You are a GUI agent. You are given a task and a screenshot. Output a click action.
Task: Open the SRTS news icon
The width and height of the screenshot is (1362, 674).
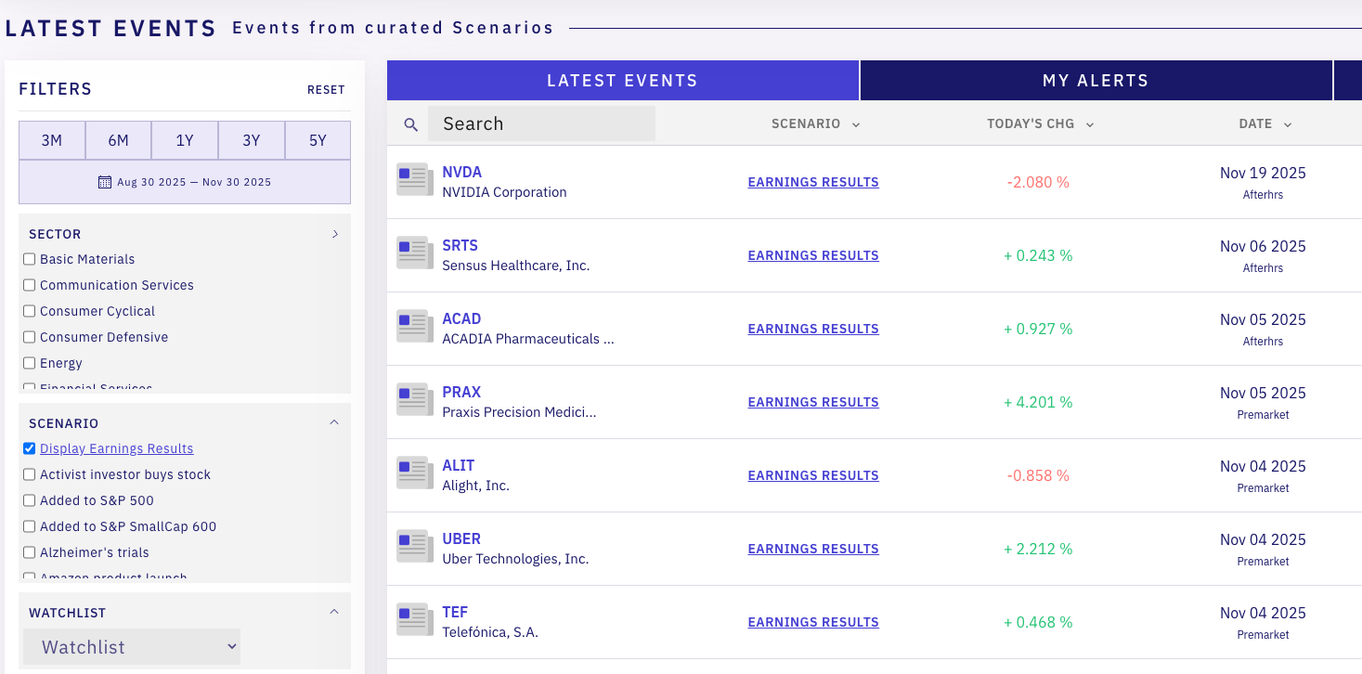414,253
